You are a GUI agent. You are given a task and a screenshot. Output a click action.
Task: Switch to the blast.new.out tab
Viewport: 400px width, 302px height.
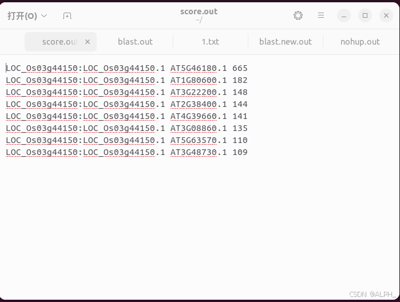pos(286,42)
